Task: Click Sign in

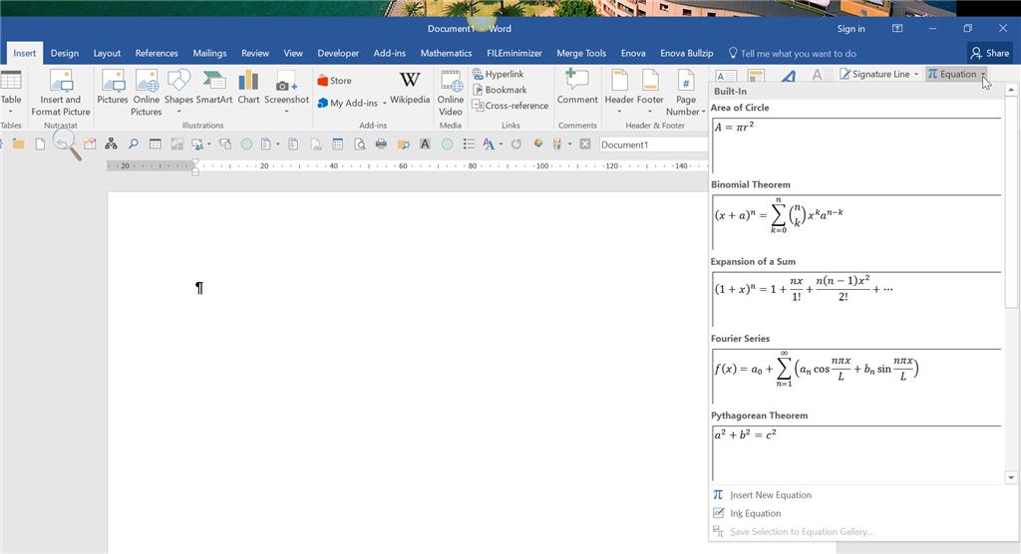Action: pos(851,29)
